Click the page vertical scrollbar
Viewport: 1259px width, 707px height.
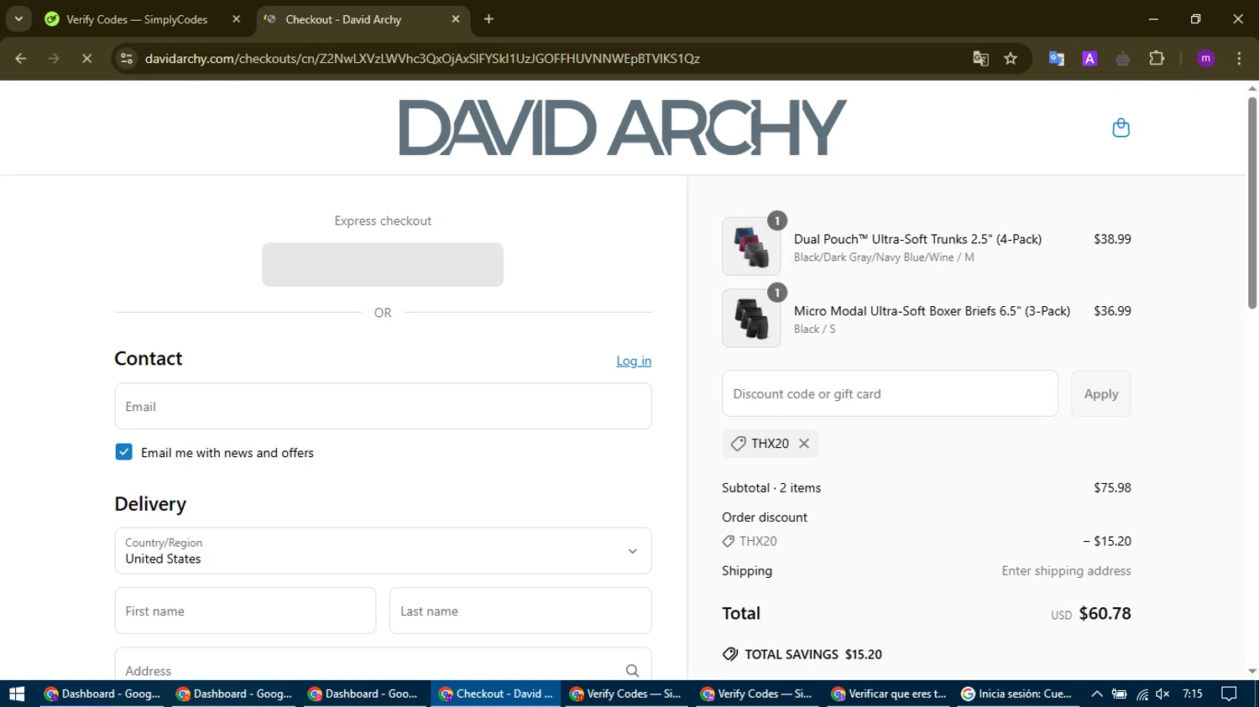click(x=1252, y=201)
